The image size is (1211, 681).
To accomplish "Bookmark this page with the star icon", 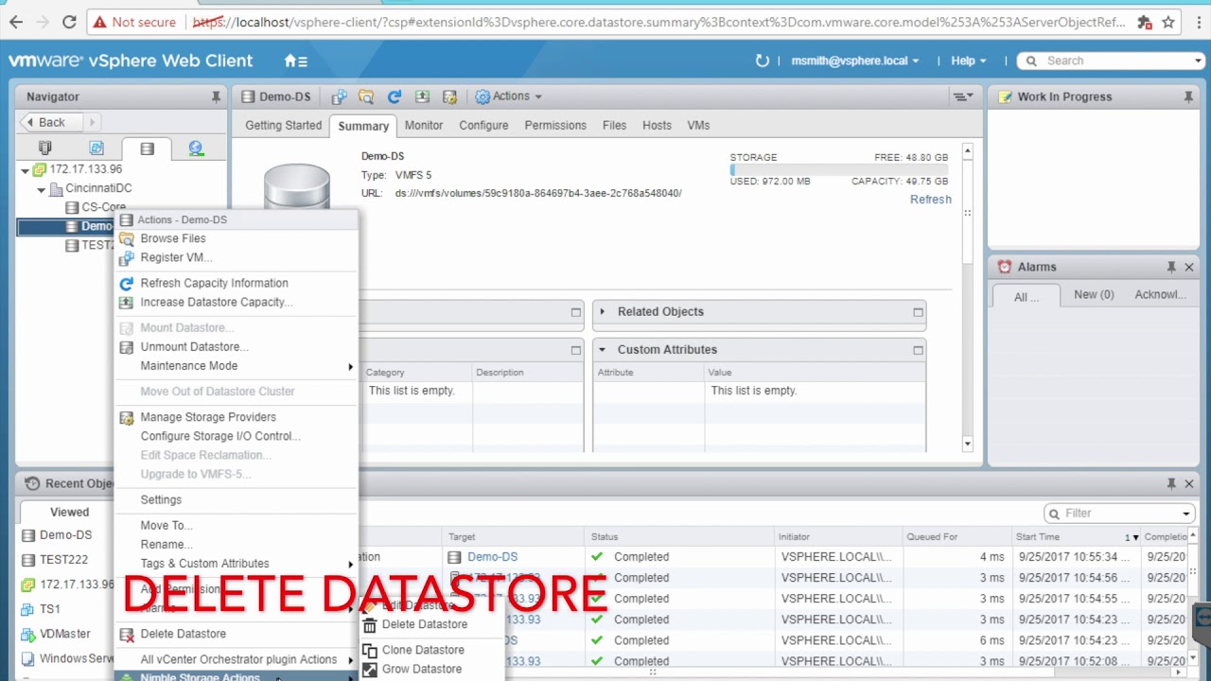I will point(1168,22).
